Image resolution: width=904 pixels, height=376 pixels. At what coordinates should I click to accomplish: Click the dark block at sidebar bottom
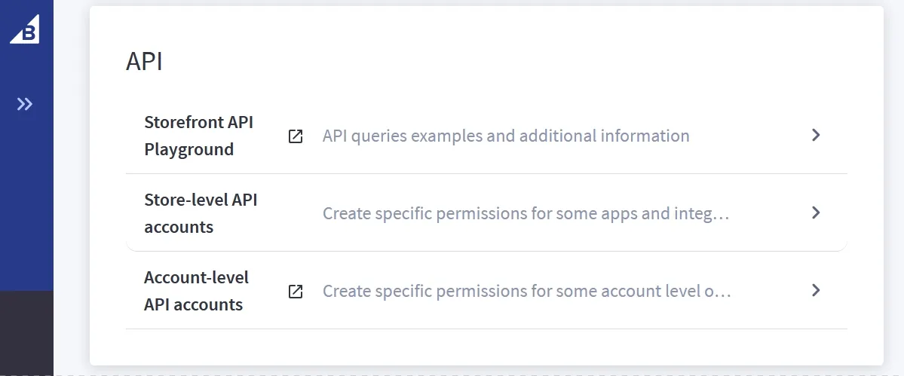click(x=26, y=332)
